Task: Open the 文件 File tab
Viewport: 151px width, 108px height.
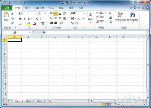Action: pyautogui.click(x=7, y=8)
